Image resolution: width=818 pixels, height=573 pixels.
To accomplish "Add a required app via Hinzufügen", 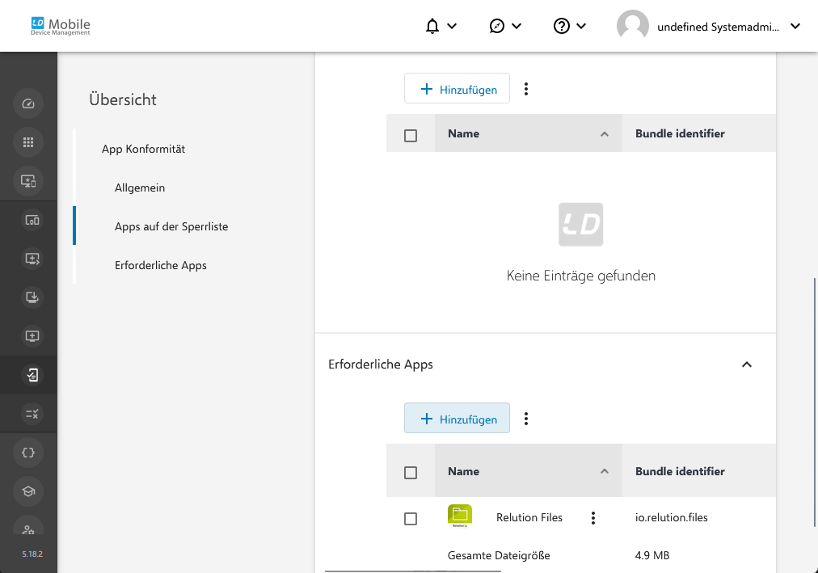I will (457, 418).
